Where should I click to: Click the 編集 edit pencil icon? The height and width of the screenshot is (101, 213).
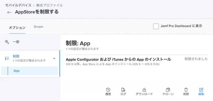(201, 90)
